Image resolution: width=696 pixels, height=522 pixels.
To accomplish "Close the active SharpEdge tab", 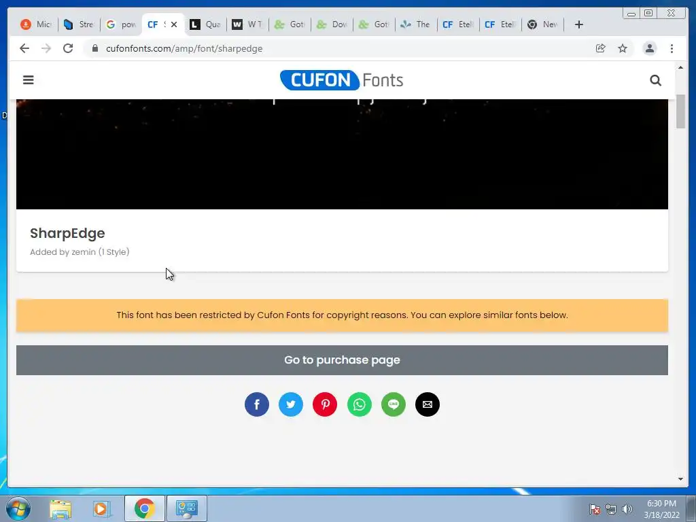I will point(174,24).
